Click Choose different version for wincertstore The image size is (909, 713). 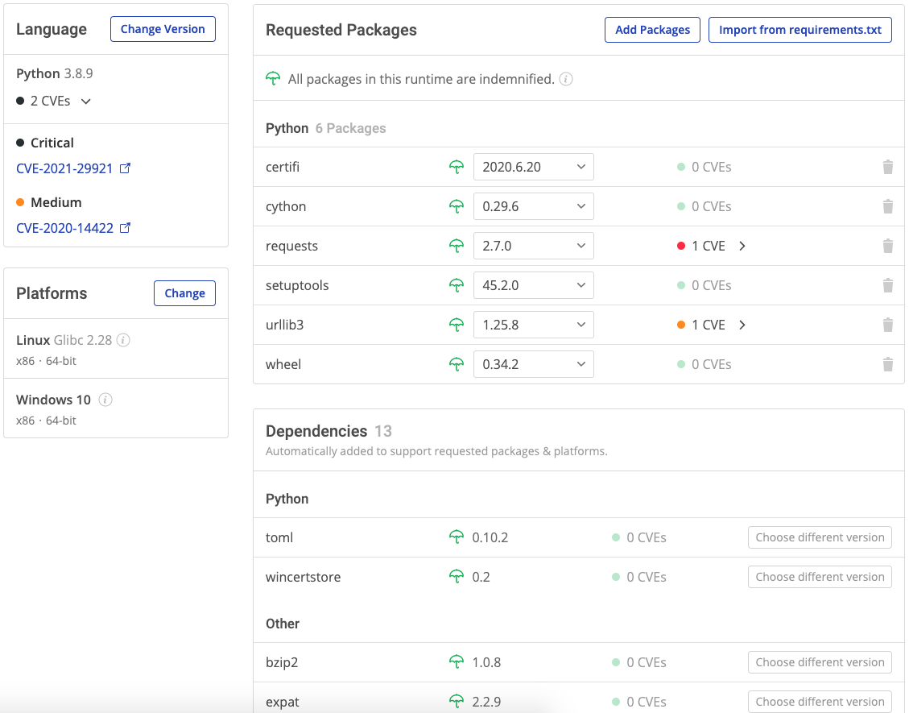pos(819,577)
